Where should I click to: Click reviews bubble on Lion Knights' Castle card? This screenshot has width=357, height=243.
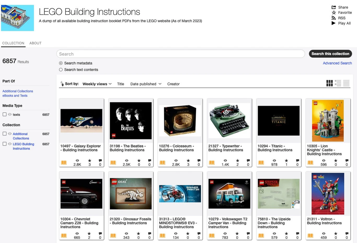click(347, 161)
